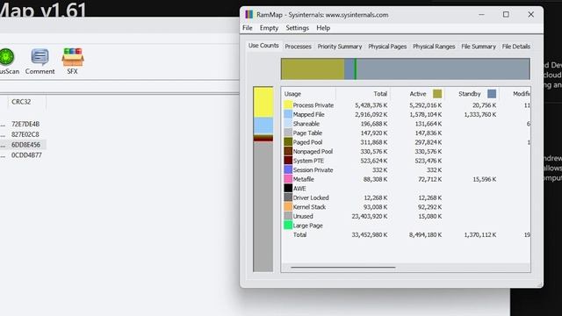The height and width of the screenshot is (316, 562).
Task: Click the dark gray Driver Locked swatch
Action: click(x=288, y=197)
